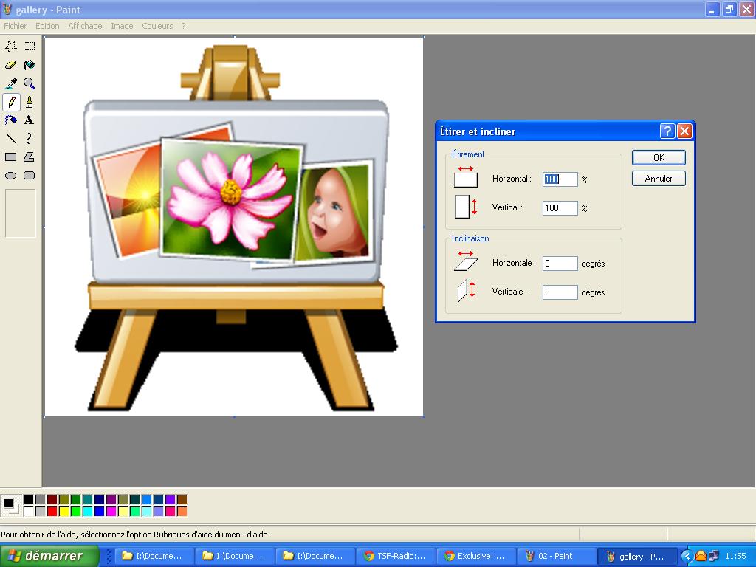756x567 pixels.
Task: Select the Free-Form Select tool
Action: pyautogui.click(x=11, y=47)
